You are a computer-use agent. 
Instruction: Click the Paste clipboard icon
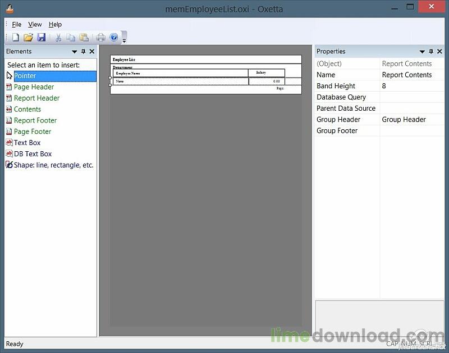click(x=84, y=38)
